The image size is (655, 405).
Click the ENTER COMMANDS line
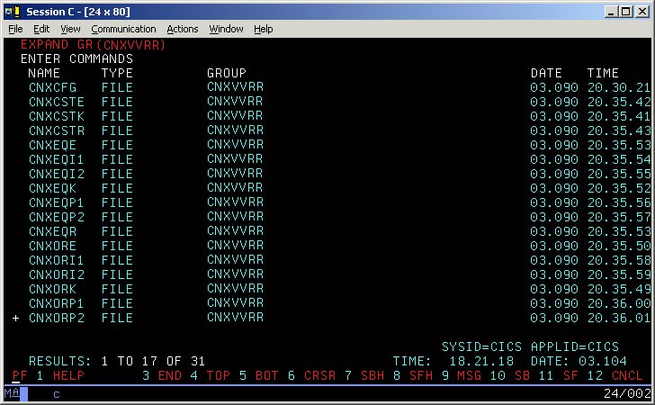point(76,58)
